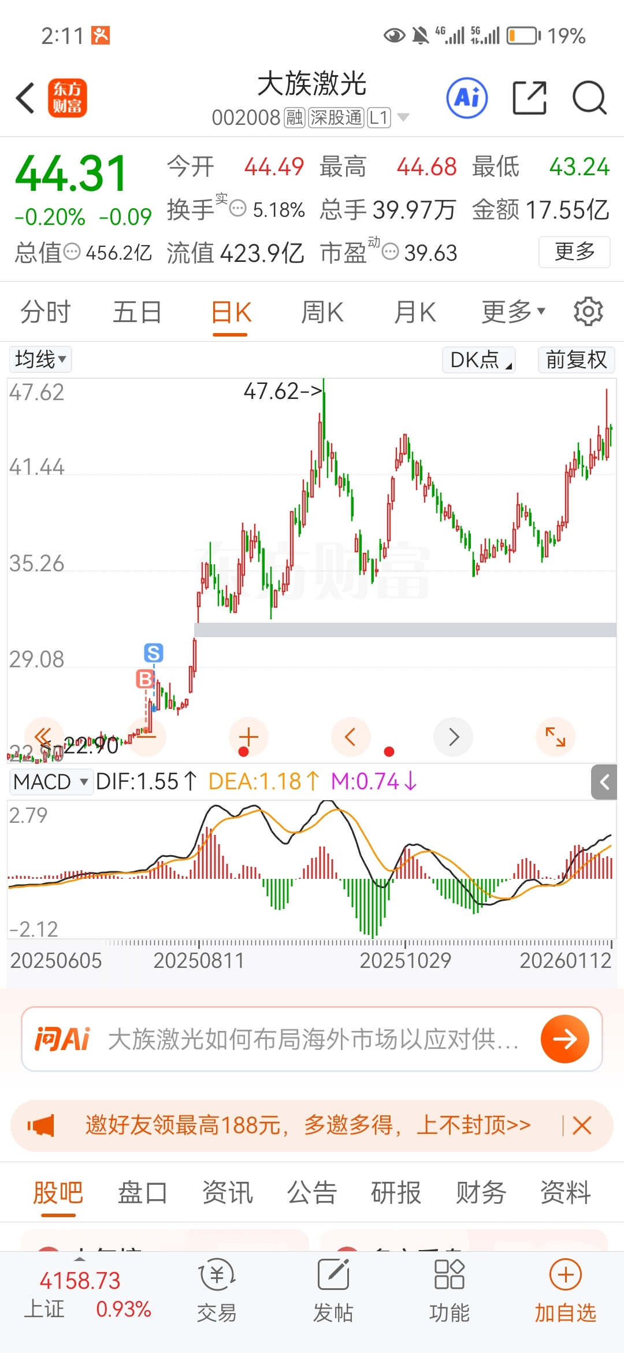Tap the 市盈 info bubble icon
This screenshot has height=1353, width=624.
point(391,252)
